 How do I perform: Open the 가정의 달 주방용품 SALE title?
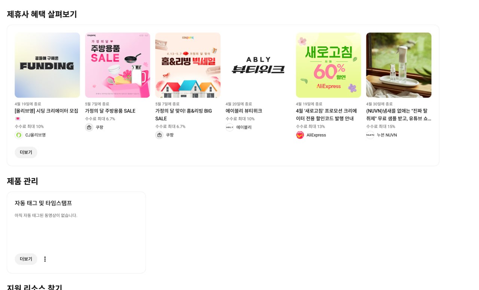point(110,111)
